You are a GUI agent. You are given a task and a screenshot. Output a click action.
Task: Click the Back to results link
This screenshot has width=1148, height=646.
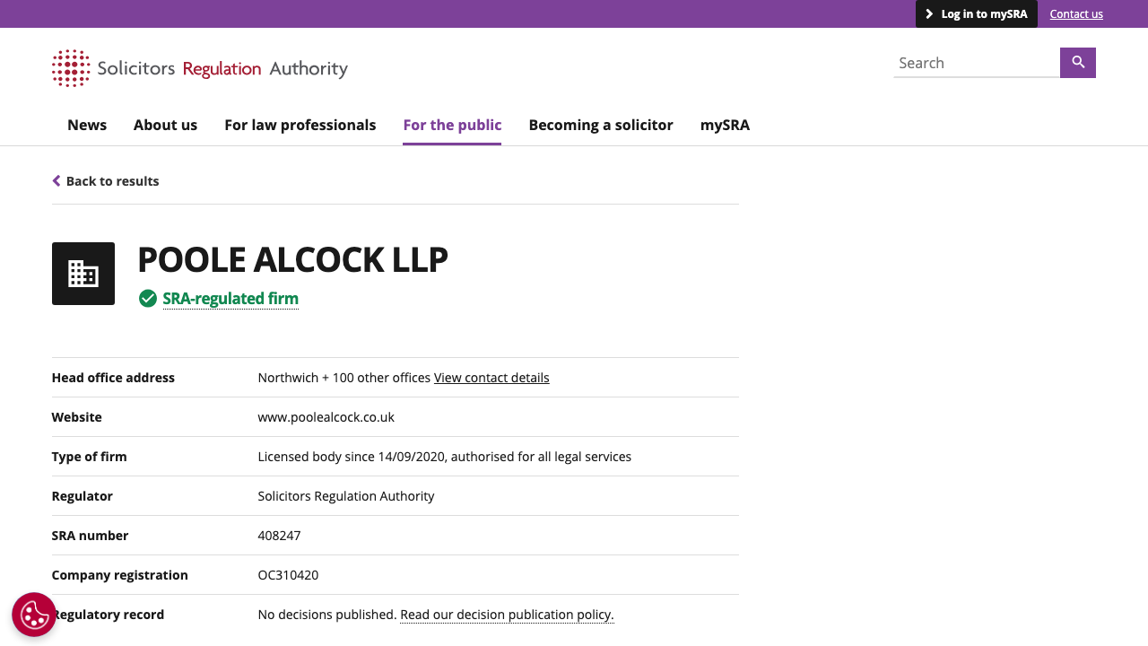[112, 181]
